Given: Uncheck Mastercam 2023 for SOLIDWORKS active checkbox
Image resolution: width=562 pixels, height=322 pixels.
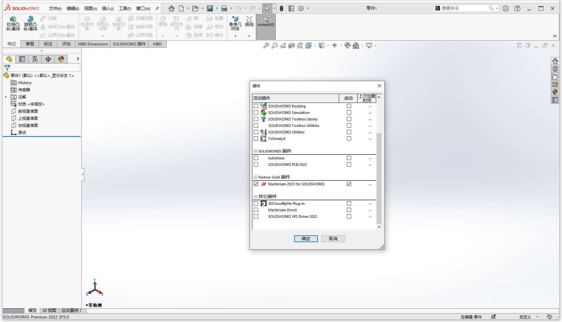Looking at the screenshot, I should pyautogui.click(x=256, y=184).
